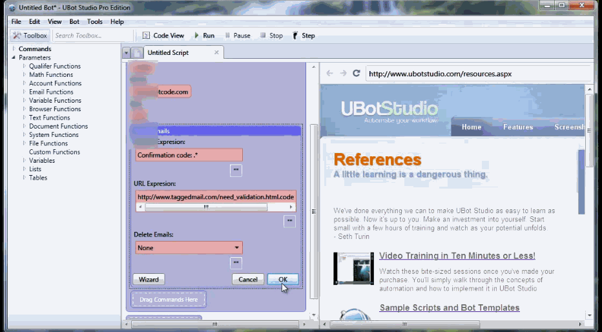Open the Edit menu
The image size is (602, 332).
pos(34,21)
